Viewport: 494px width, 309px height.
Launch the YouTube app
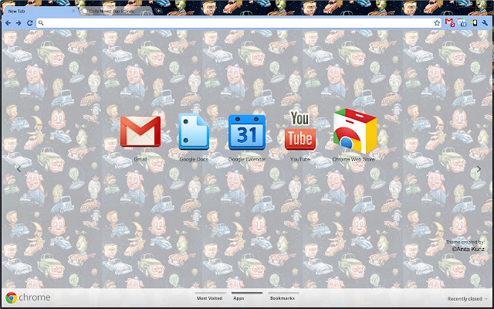pyautogui.click(x=300, y=130)
